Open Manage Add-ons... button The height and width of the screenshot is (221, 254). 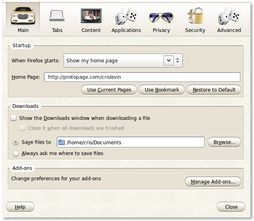point(213,182)
